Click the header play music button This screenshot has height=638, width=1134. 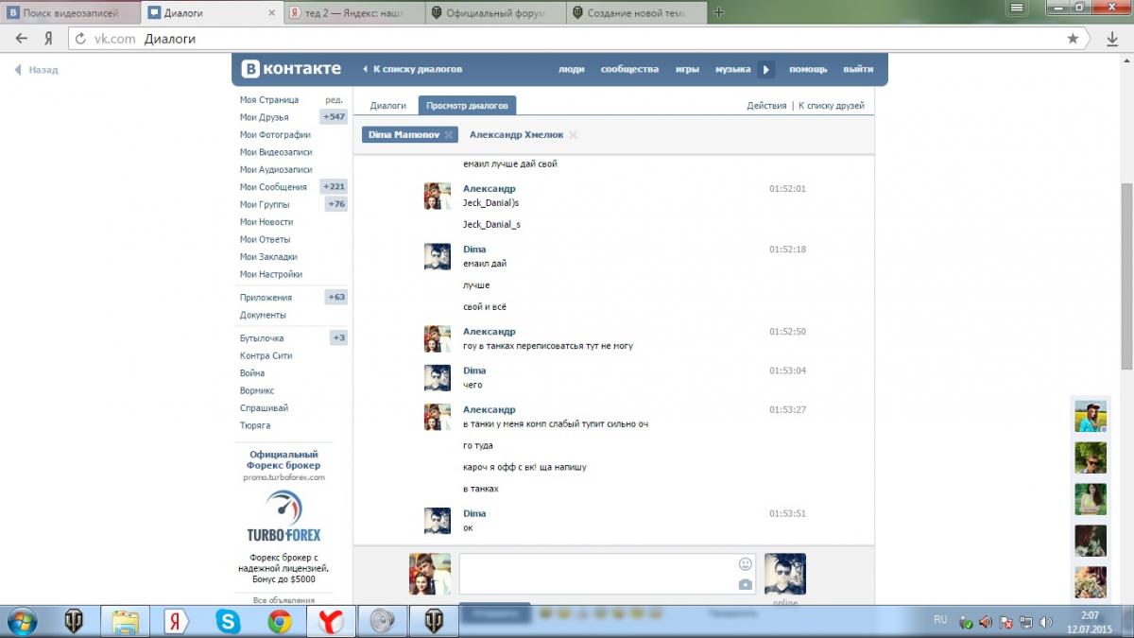coord(766,69)
